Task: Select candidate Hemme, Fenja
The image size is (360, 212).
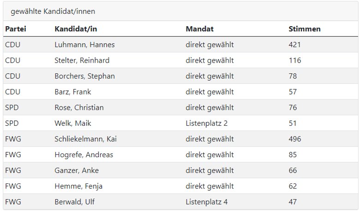Action: click(78, 186)
